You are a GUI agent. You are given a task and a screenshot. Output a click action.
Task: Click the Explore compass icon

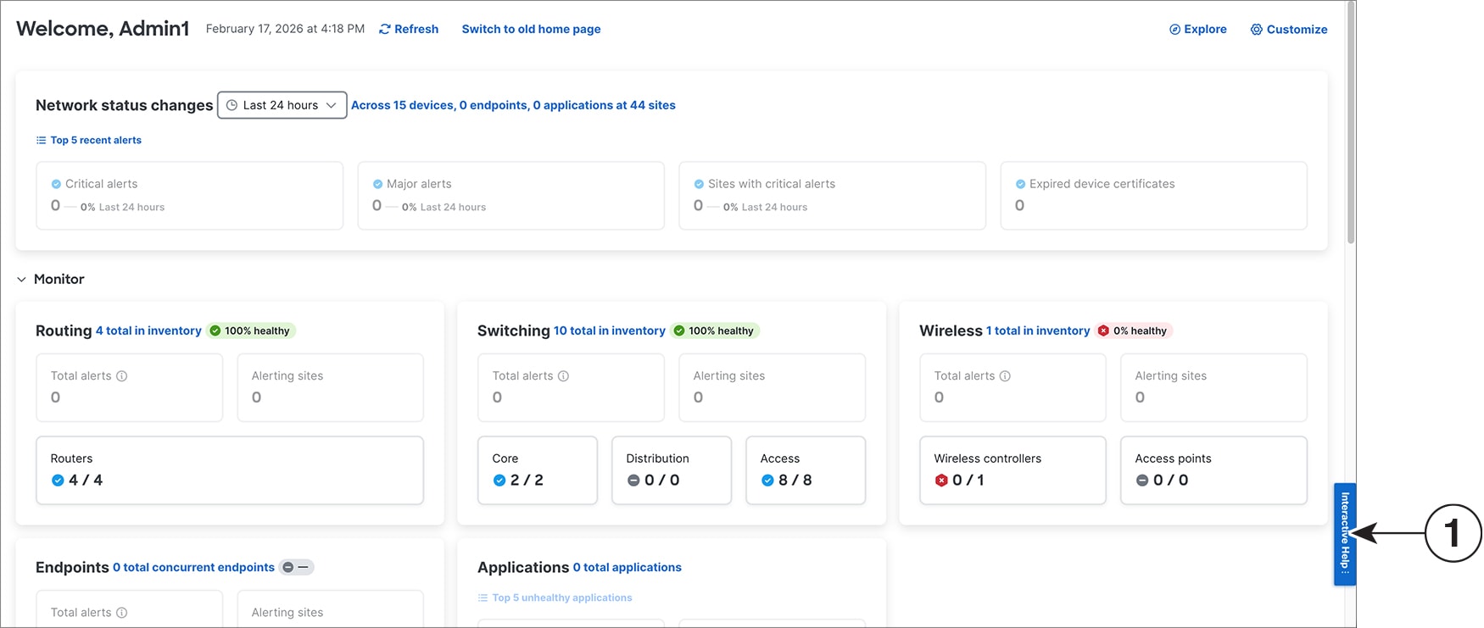(1174, 30)
